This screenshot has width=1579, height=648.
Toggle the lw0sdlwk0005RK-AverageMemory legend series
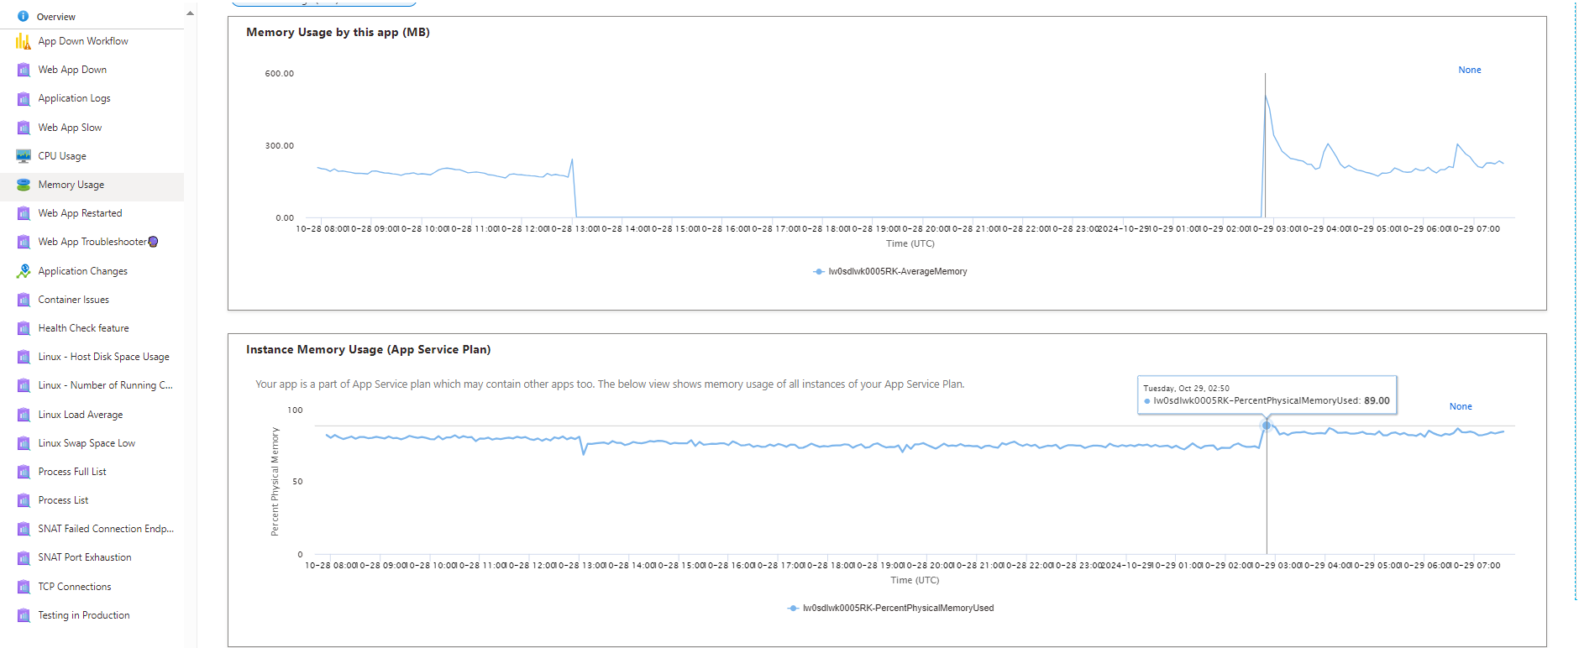(890, 271)
